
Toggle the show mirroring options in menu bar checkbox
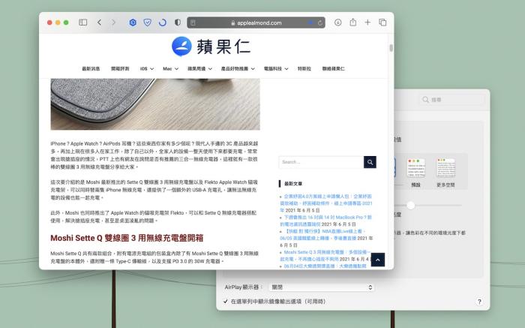pyautogui.click(x=226, y=302)
